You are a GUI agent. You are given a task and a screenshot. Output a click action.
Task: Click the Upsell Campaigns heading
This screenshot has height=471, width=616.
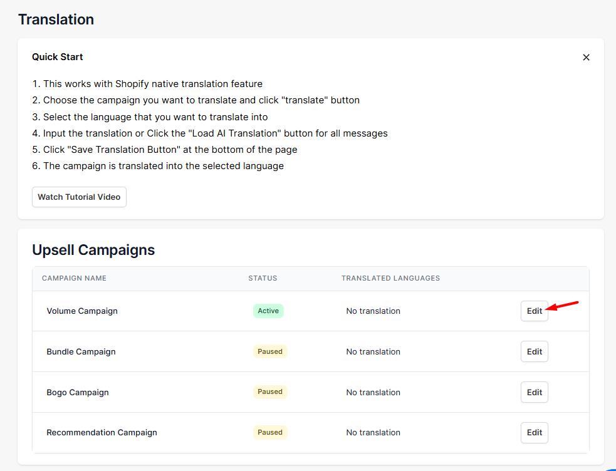click(93, 250)
